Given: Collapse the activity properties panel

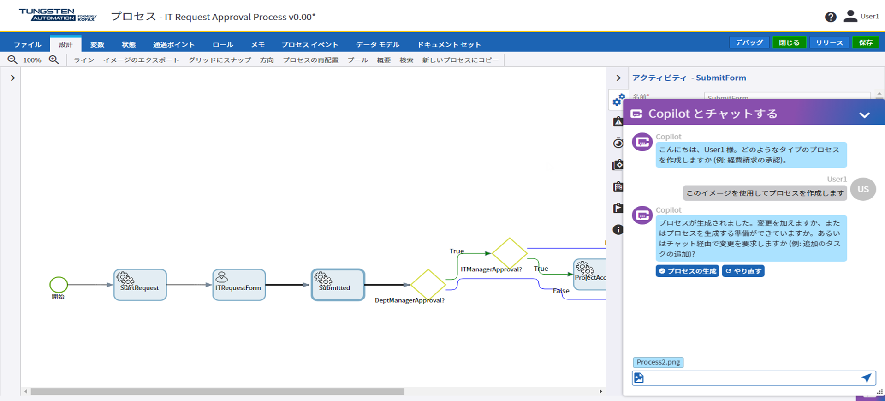Looking at the screenshot, I should click(x=618, y=78).
